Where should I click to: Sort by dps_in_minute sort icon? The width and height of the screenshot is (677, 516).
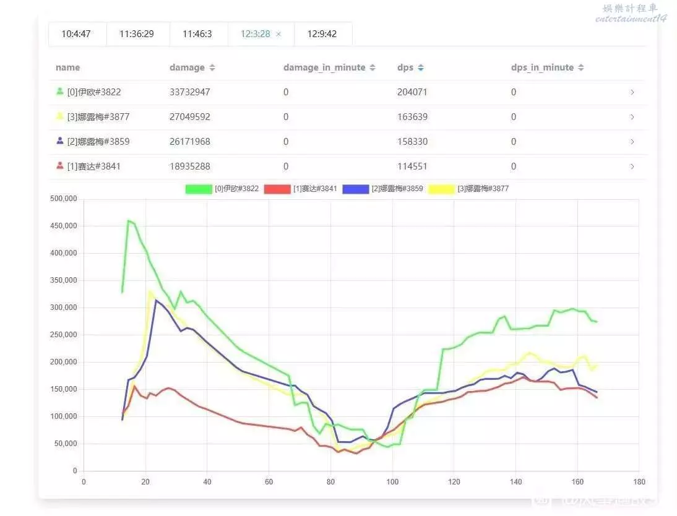pos(580,67)
